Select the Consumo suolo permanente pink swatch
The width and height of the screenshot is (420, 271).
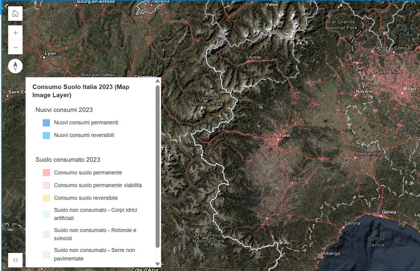coord(46,173)
